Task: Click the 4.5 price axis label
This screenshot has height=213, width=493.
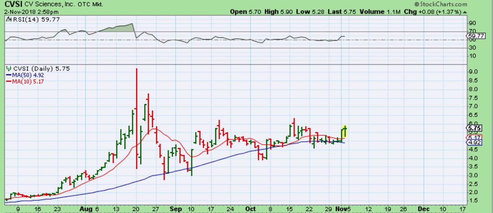Action: [x=473, y=149]
